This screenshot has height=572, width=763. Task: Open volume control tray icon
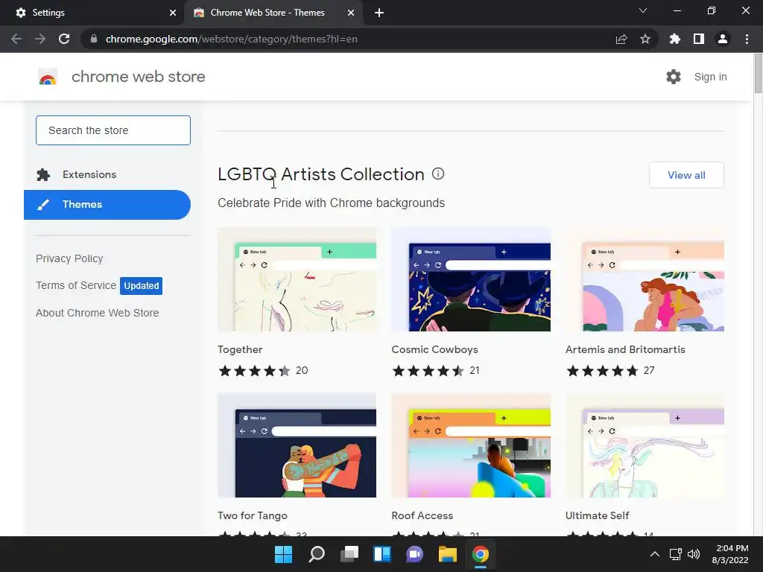click(x=694, y=554)
